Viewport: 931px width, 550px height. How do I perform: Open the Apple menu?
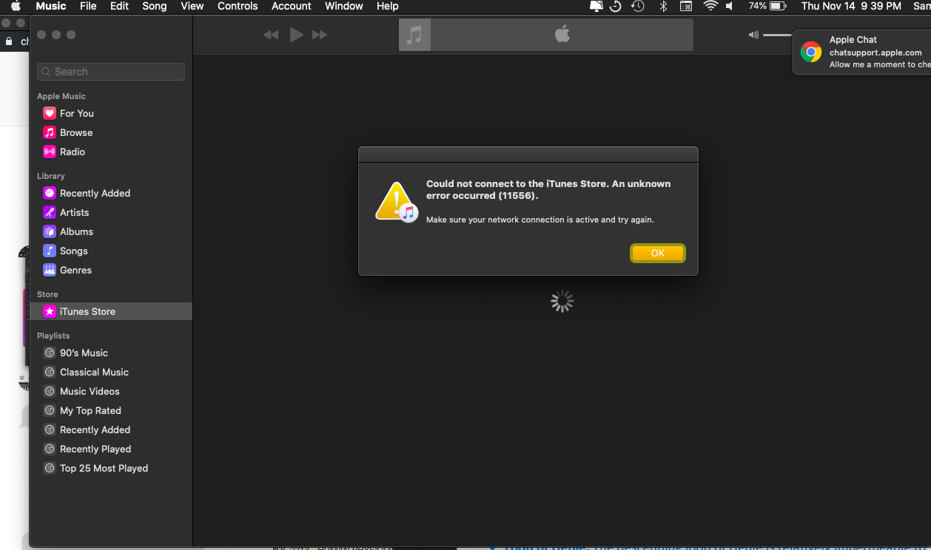click(x=16, y=6)
